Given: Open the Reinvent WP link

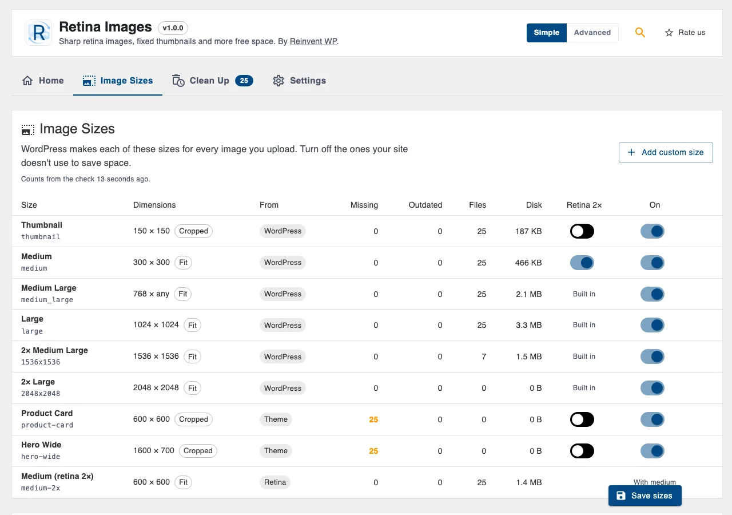Looking at the screenshot, I should 313,41.
